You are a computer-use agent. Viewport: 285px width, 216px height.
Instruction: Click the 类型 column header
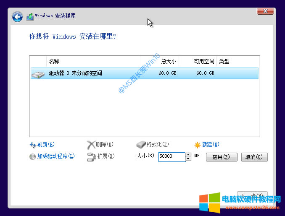(238, 61)
